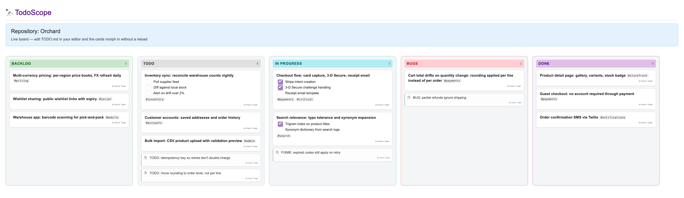Click file icon on idempotency key TODO card
Viewport: 684px width, 198px height.
(x=146, y=158)
